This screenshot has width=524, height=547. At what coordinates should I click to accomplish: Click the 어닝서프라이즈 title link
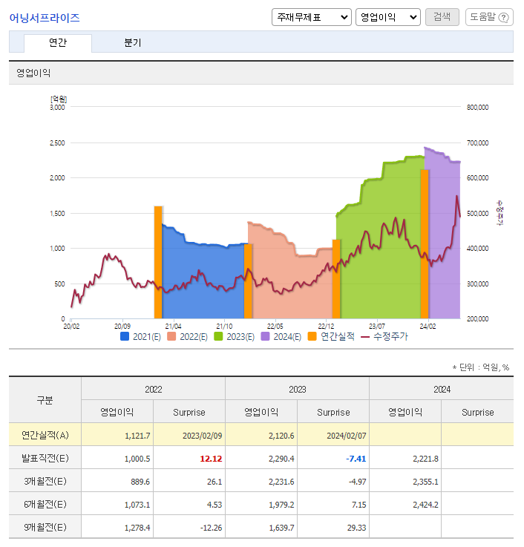(45, 18)
